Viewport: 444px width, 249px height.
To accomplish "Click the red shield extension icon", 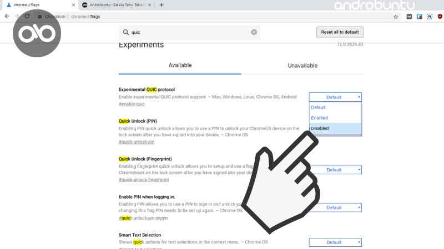I will (x=440, y=17).
